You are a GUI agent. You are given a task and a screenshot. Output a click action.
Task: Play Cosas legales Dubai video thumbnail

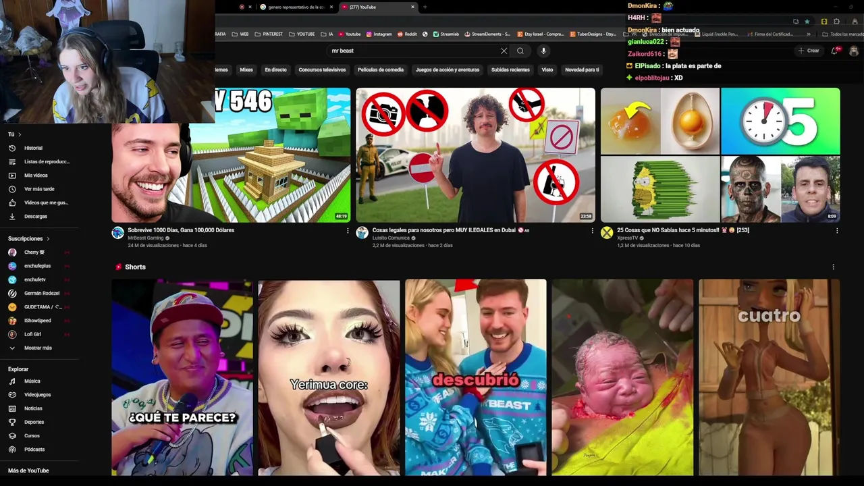[x=476, y=155]
